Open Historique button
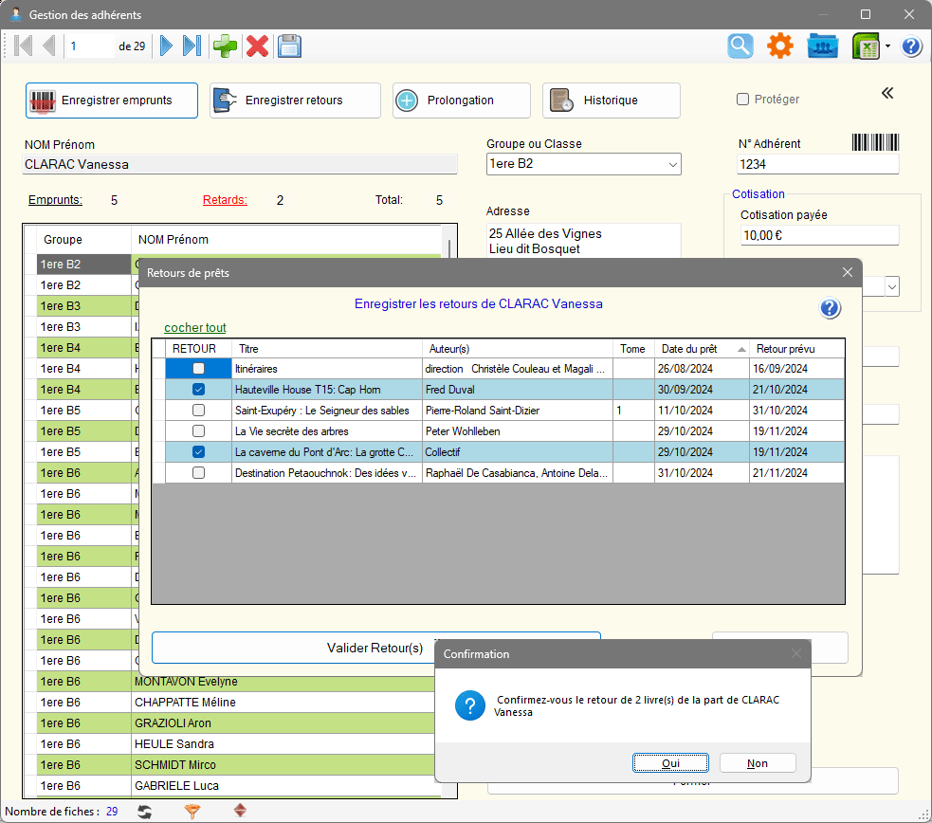Viewport: 932px width, 823px height. click(x=612, y=101)
